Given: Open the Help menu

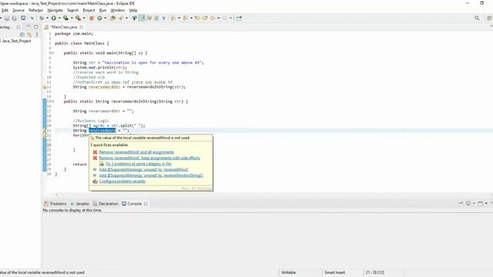Looking at the screenshot, I should pyautogui.click(x=133, y=10).
